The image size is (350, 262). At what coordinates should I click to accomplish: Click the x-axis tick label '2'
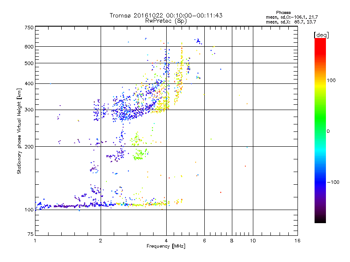(101, 241)
